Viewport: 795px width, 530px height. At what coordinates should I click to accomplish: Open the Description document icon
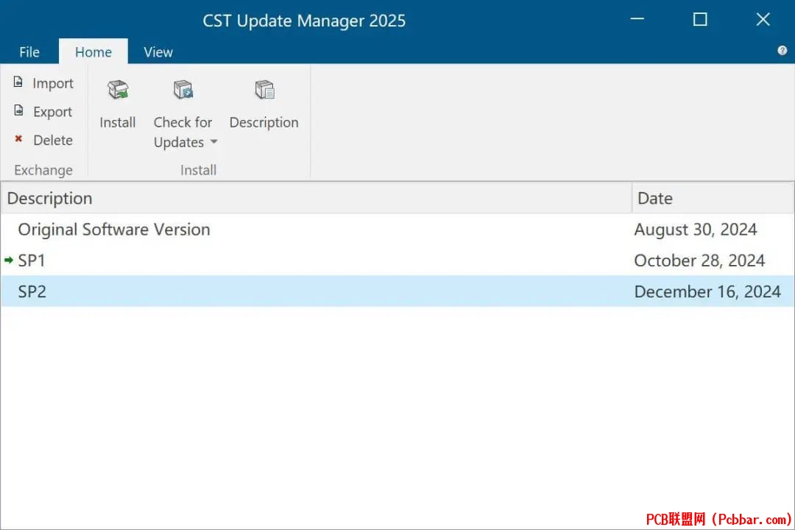pyautogui.click(x=264, y=91)
